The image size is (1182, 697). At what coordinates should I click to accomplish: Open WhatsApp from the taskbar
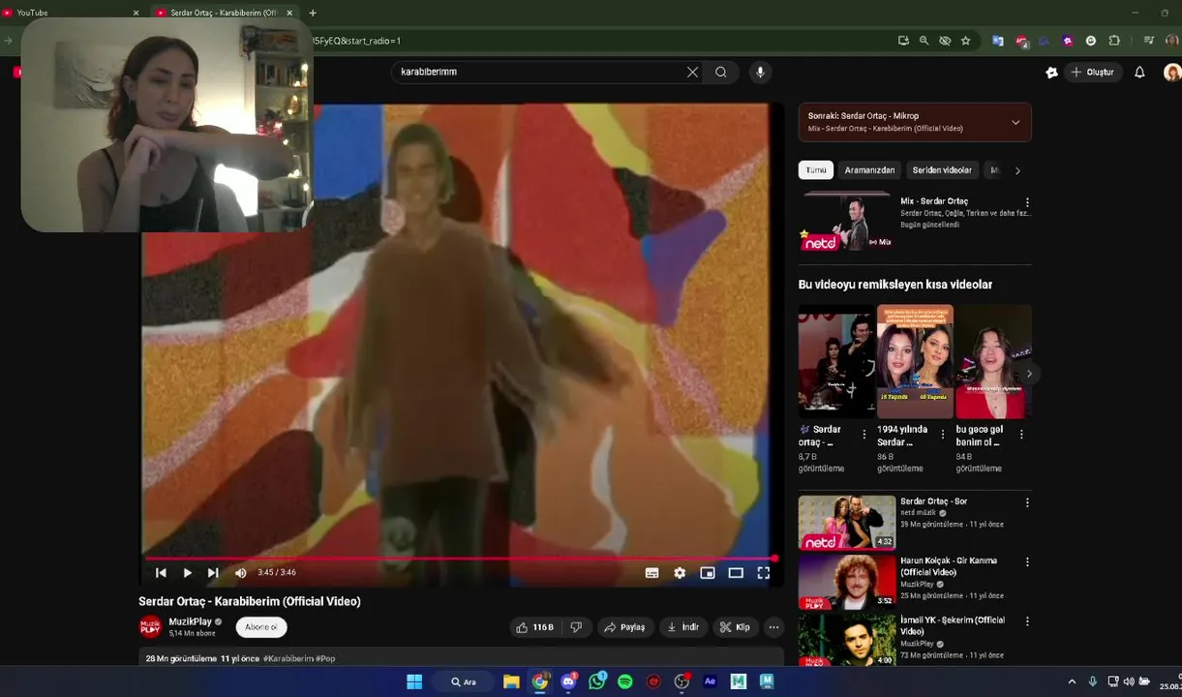597,682
